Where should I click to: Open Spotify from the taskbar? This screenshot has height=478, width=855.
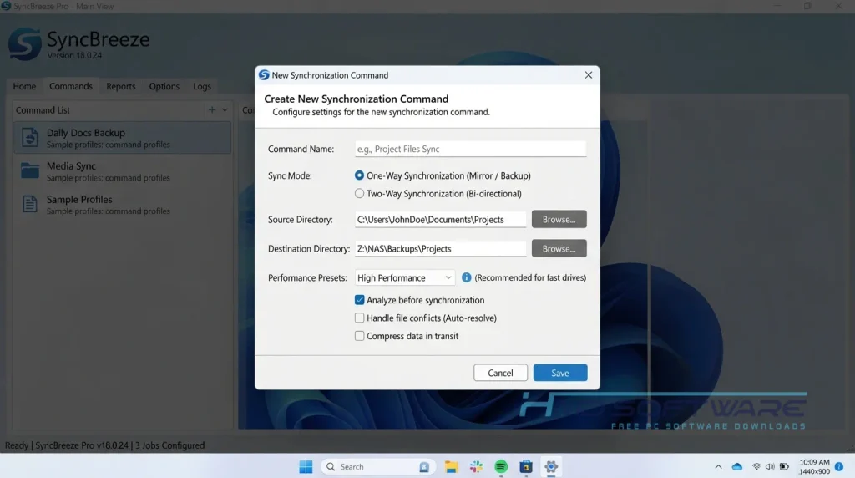click(501, 466)
